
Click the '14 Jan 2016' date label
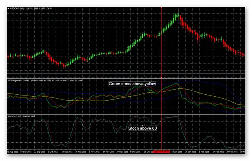pos(177,152)
